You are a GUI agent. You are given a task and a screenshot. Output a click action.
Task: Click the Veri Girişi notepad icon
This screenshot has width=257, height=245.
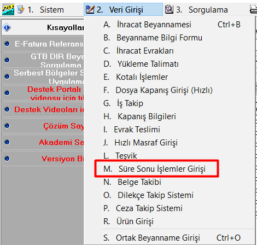90,9
